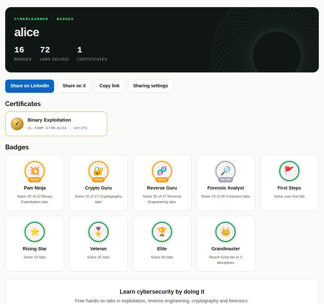The height and width of the screenshot is (304, 324).
Task: Click the Certificates section heading
Action: point(23,104)
